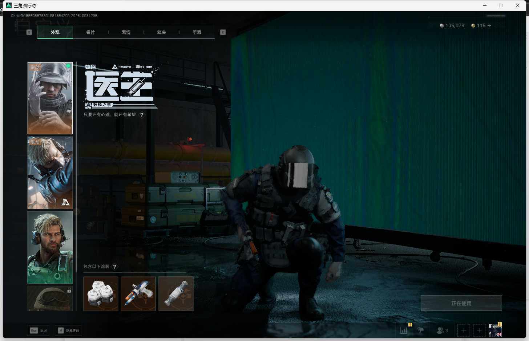The height and width of the screenshot is (341, 529).
Task: Open help icon beside 只要还有心跳 description
Action: (x=142, y=115)
